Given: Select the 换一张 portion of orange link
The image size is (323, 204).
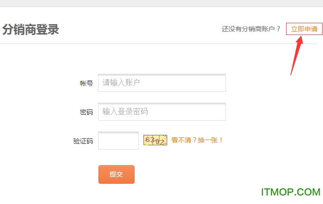Looking at the screenshot, I should (x=208, y=140).
